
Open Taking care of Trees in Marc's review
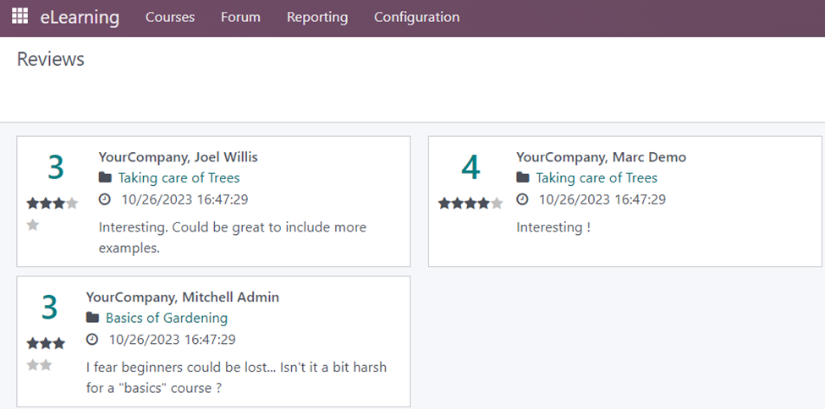point(597,177)
